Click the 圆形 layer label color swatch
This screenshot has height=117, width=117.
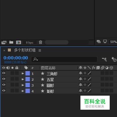click(x=27, y=85)
